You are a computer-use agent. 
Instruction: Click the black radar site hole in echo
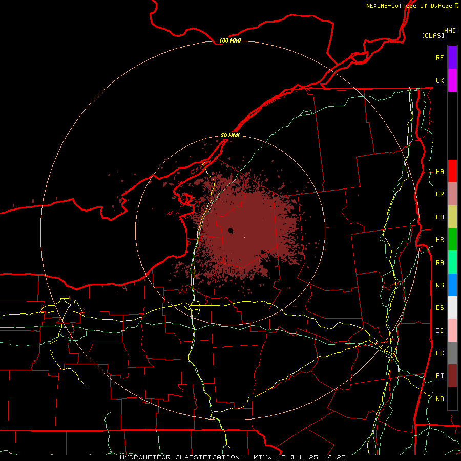(231, 230)
